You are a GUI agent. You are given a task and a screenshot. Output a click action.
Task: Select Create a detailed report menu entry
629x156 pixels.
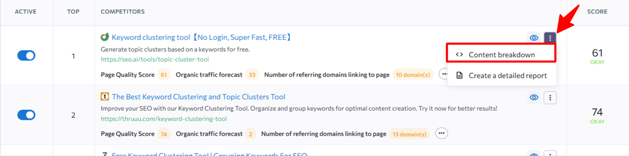click(x=501, y=75)
